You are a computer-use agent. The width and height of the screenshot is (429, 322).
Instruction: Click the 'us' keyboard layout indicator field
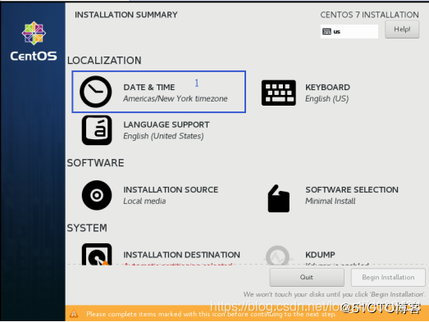point(349,31)
